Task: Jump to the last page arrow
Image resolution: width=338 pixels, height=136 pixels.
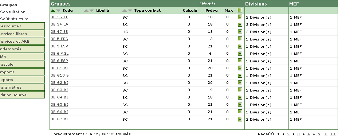Action: point(333,134)
